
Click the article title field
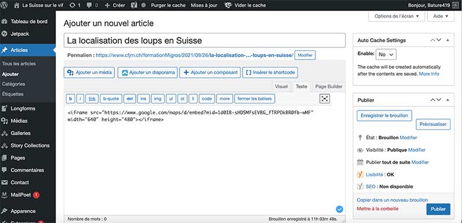(204, 40)
